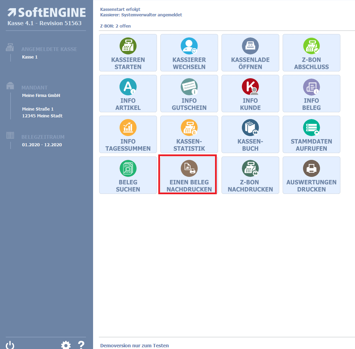Open the Info Kunde icon
The image size is (355, 349).
pyautogui.click(x=250, y=87)
